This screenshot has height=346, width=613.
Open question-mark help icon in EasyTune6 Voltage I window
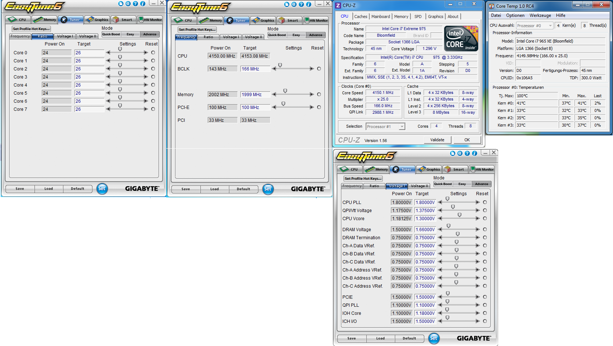(467, 153)
